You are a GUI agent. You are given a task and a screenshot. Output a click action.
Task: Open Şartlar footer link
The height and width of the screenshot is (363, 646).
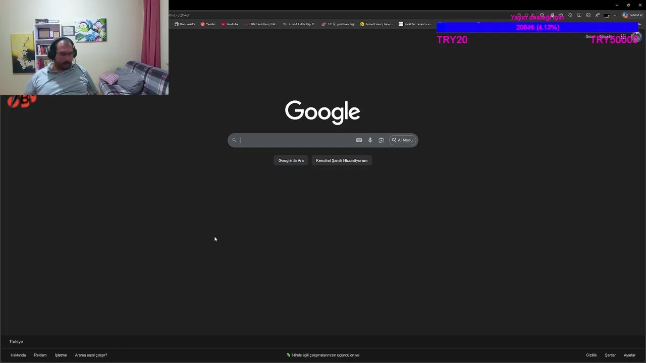[610, 355]
